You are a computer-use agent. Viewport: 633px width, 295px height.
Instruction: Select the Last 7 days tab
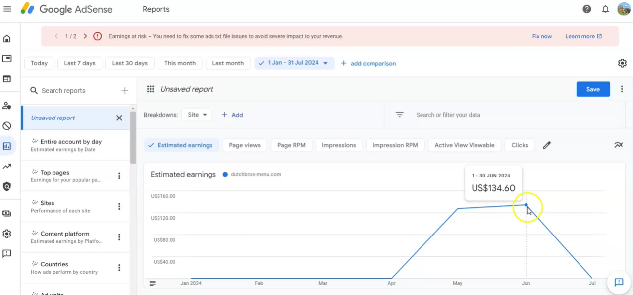point(80,63)
